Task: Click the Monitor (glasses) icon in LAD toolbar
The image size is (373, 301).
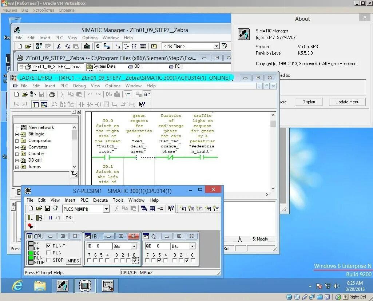Action: (x=147, y=95)
